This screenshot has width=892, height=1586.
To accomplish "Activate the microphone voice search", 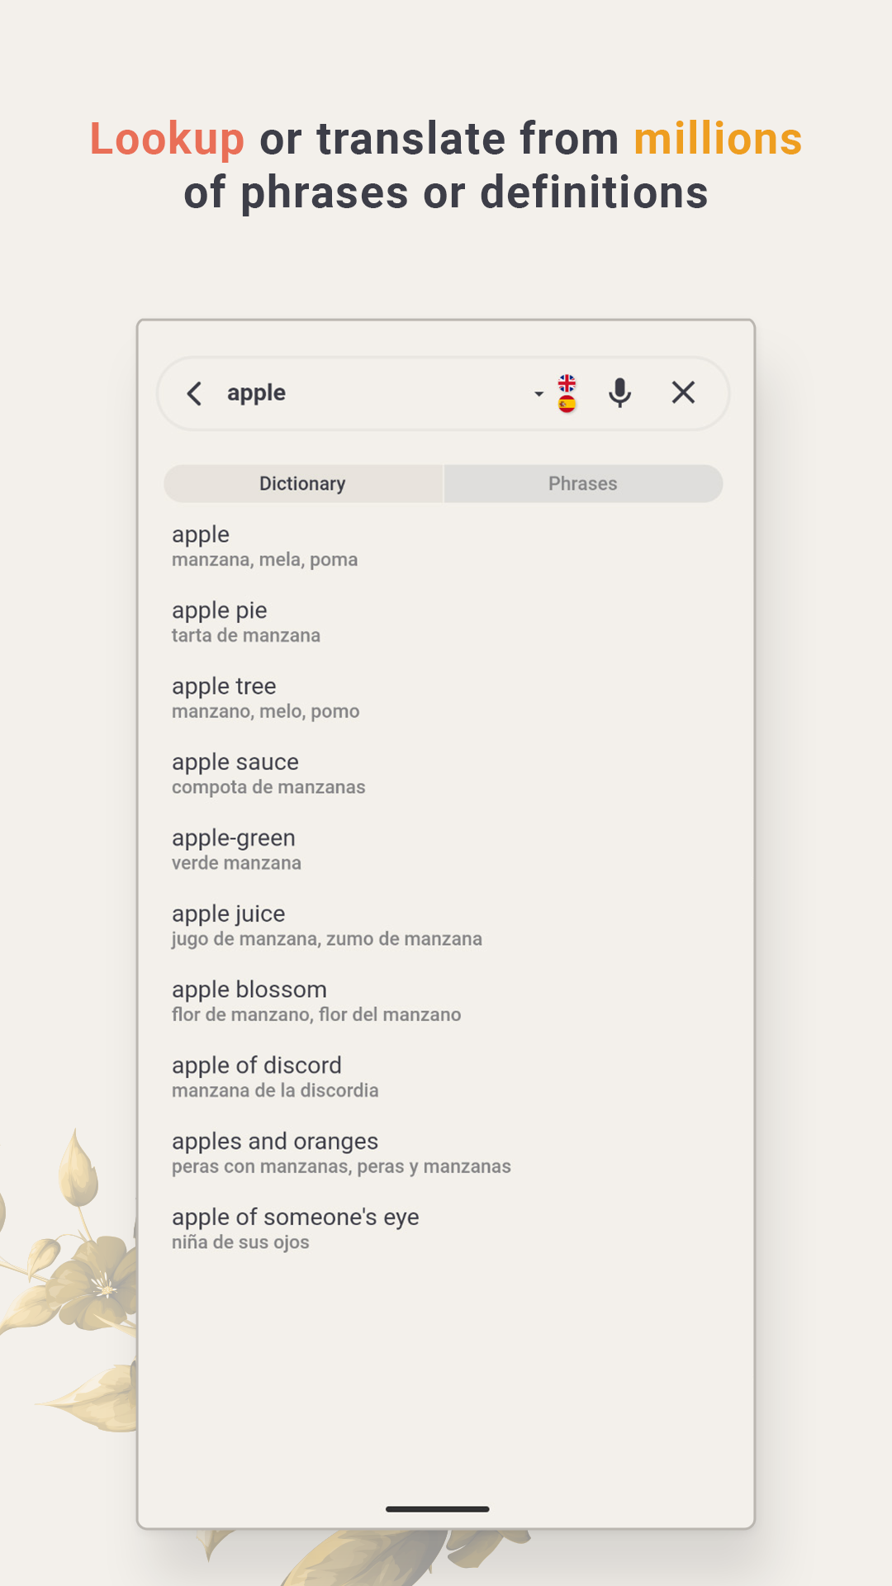I will 619,393.
